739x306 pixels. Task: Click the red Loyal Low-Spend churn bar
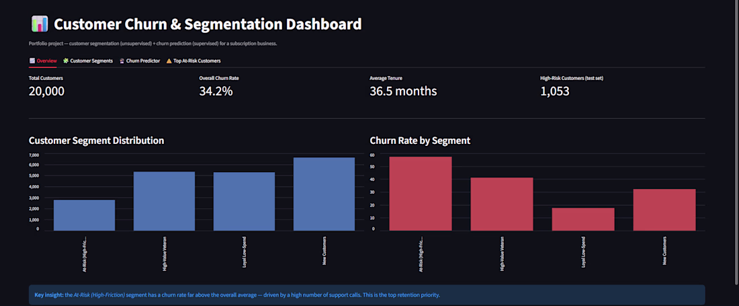pos(583,219)
